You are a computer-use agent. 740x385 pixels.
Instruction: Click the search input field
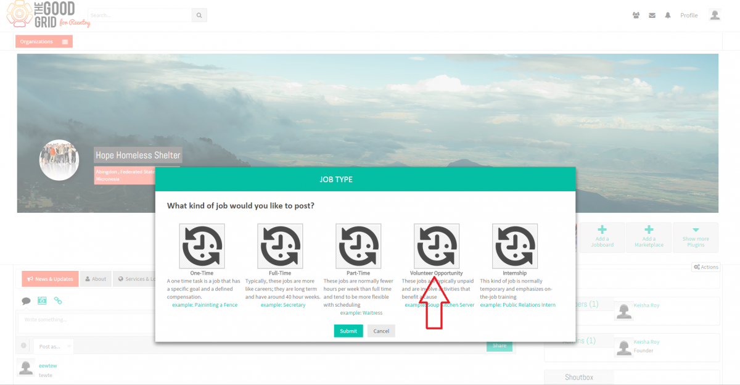click(x=139, y=15)
